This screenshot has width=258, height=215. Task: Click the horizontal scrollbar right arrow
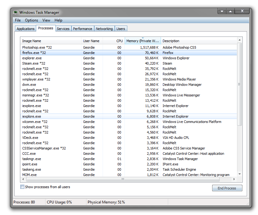pos(234,179)
